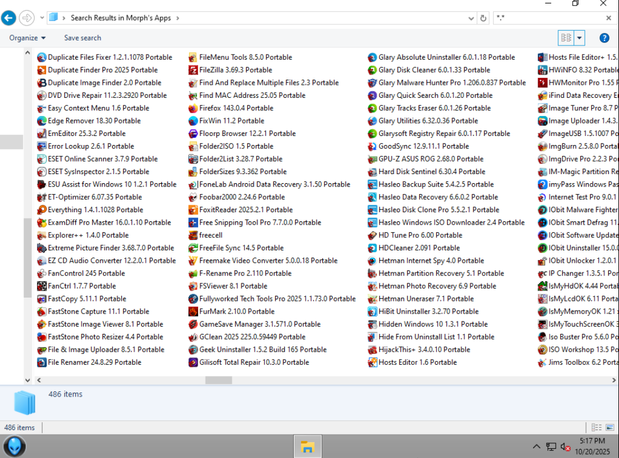Screen dimensions: 619x458
Task: Click the chevron after Search Results in Morph's Apps
Action: (178, 18)
